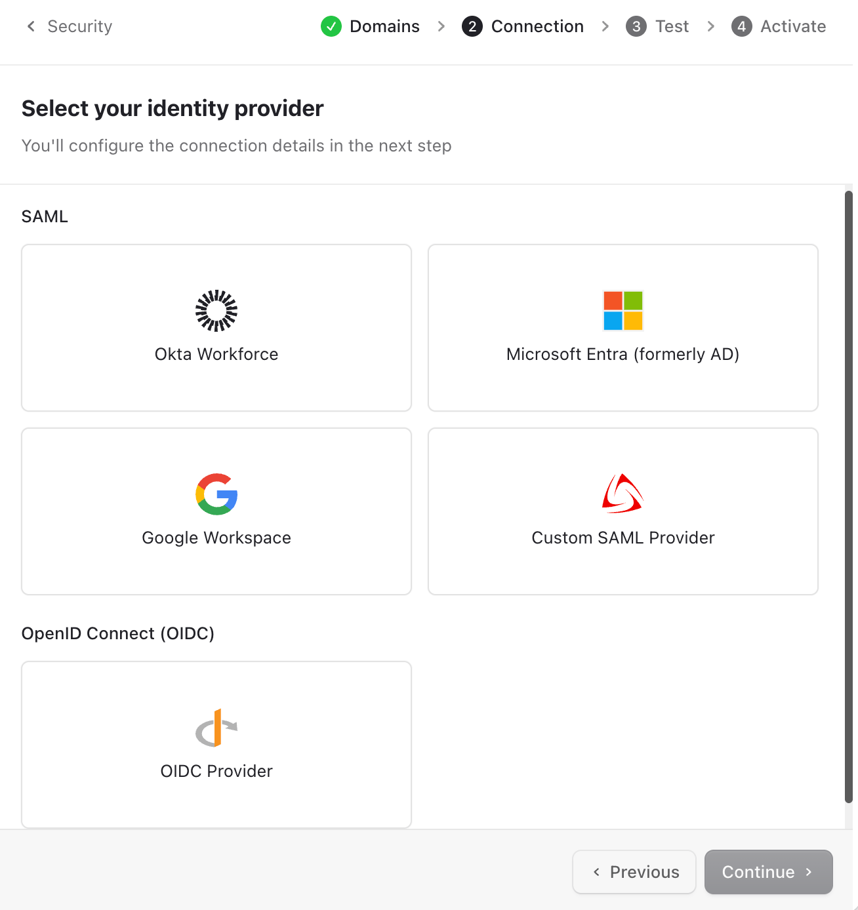Click the green Domains checkmark icon
This screenshot has width=858, height=910.
point(331,26)
